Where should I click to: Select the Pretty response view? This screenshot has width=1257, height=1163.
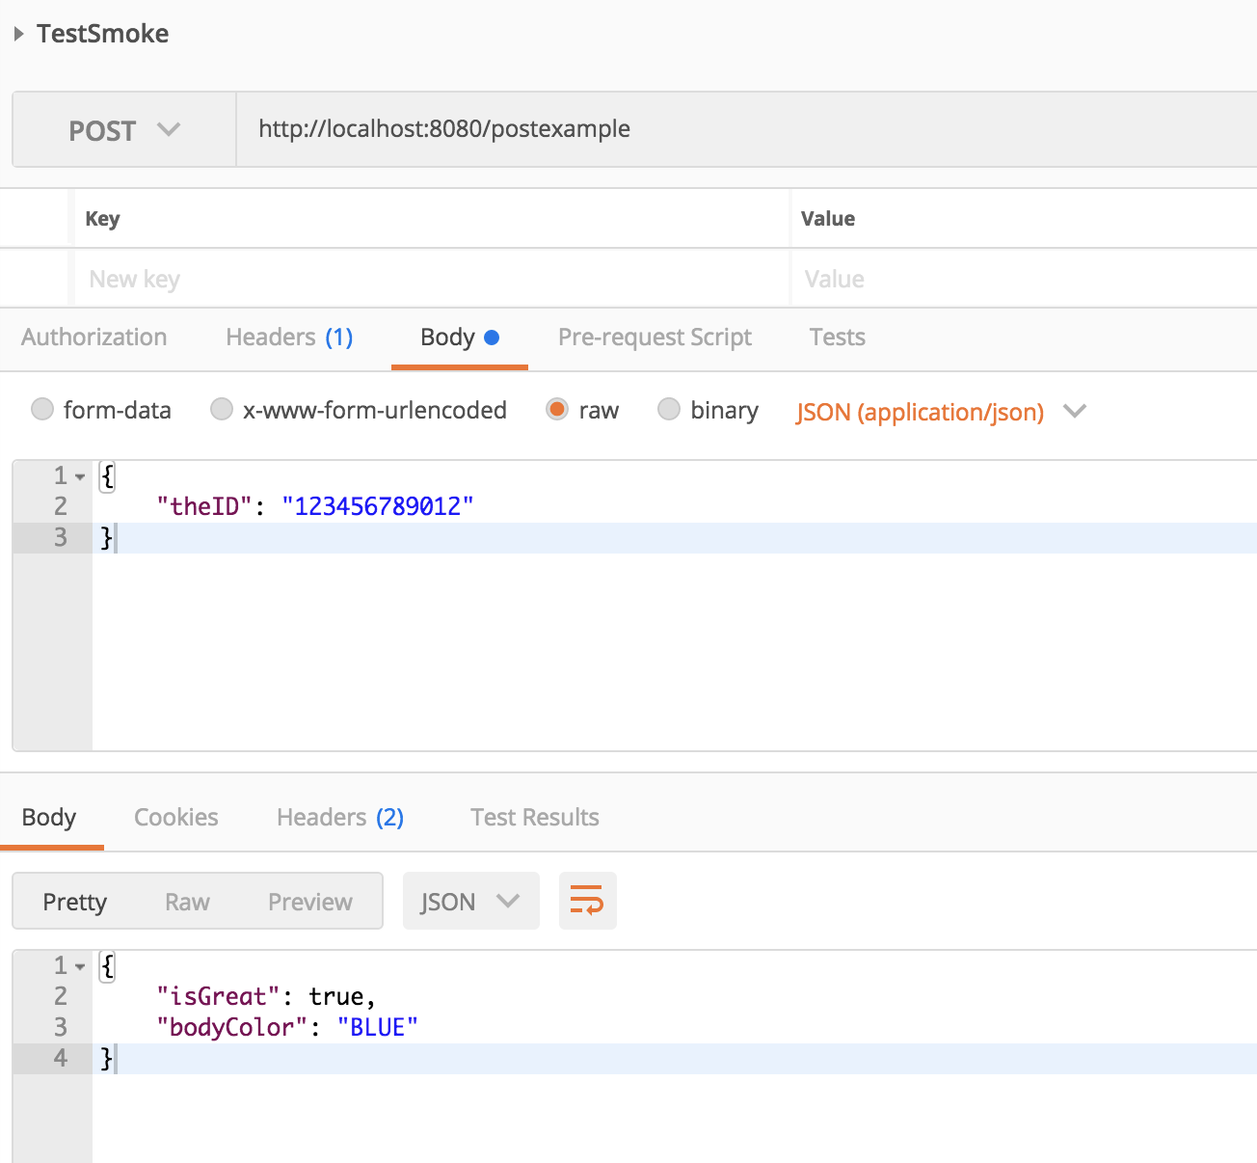pyautogui.click(x=75, y=902)
